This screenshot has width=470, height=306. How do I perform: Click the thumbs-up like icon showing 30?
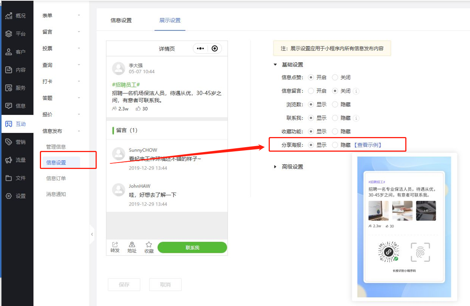[x=138, y=109]
